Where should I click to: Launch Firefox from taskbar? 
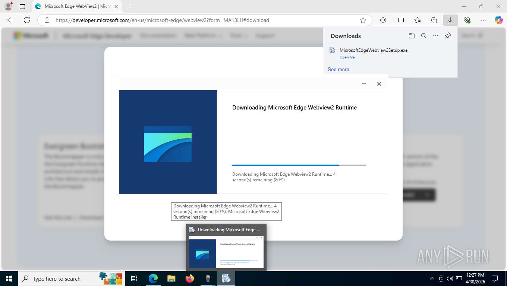point(190,279)
